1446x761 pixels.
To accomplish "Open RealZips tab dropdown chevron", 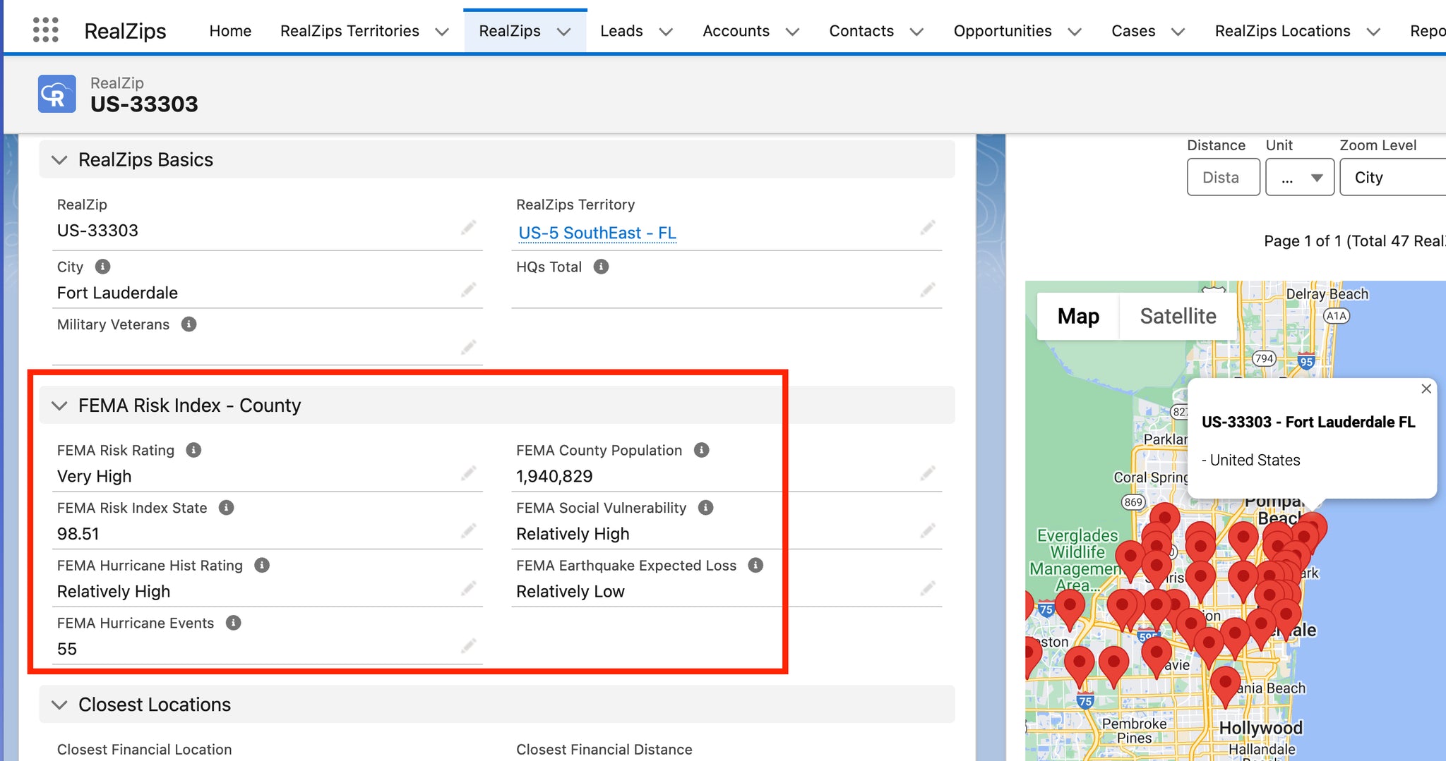I will click(563, 32).
